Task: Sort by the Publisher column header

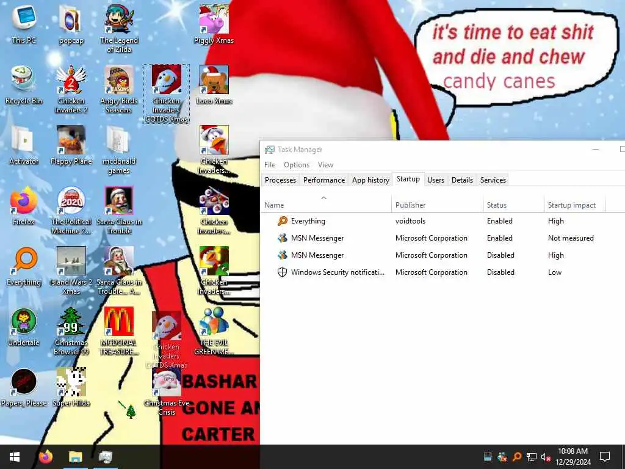Action: tap(437, 205)
